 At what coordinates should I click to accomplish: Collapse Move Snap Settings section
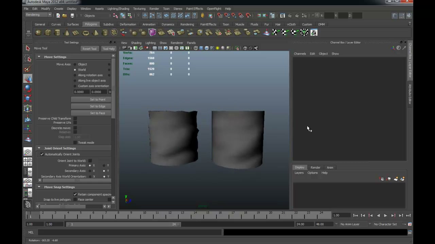click(x=39, y=187)
